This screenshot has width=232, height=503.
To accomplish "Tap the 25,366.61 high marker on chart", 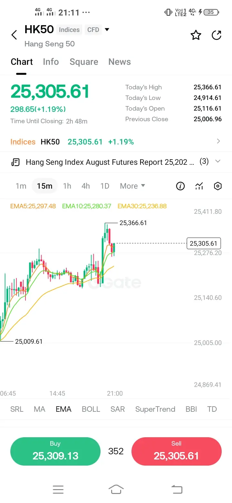I will tap(133, 223).
